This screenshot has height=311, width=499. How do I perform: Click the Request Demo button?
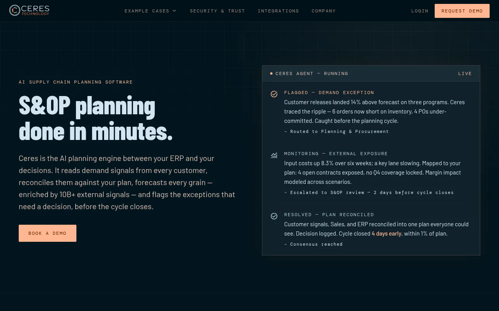click(462, 11)
